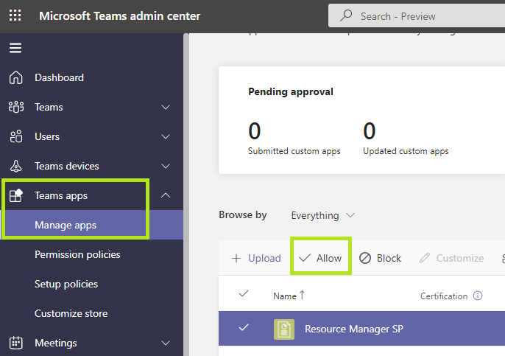Click the Certification column header

tap(444, 296)
